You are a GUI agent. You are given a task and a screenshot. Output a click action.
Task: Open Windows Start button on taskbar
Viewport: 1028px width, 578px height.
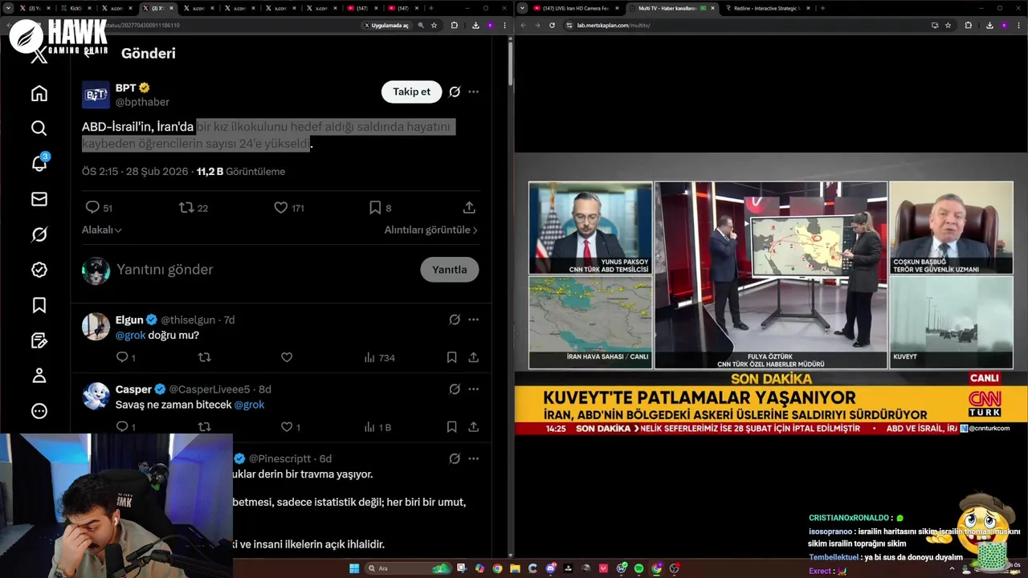pyautogui.click(x=353, y=568)
